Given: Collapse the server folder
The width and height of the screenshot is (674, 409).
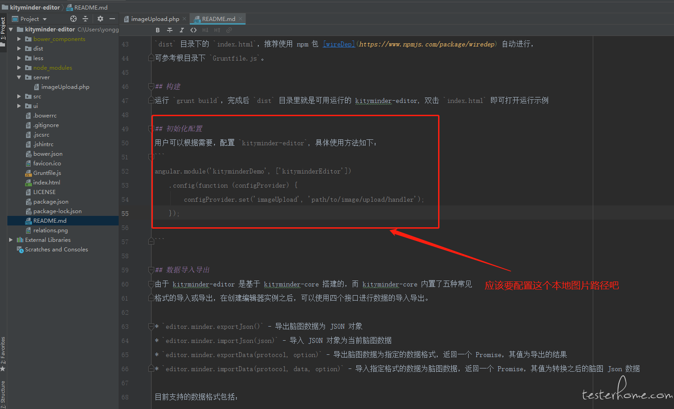Looking at the screenshot, I should click(19, 77).
